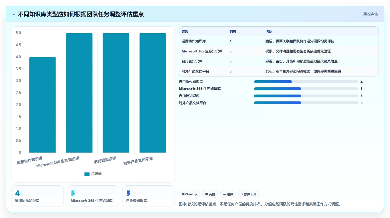Click the page title 不同知识库类型应如何根据团队任务调整评估重点

81,14
